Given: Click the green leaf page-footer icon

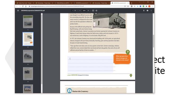Looking at the screenshot, I should 131,75.
